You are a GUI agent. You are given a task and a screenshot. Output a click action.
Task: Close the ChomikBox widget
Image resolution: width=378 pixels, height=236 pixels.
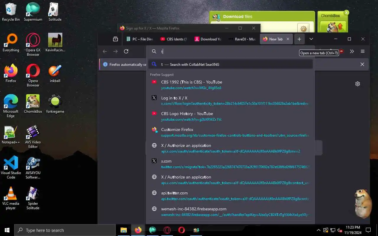coord(346,12)
